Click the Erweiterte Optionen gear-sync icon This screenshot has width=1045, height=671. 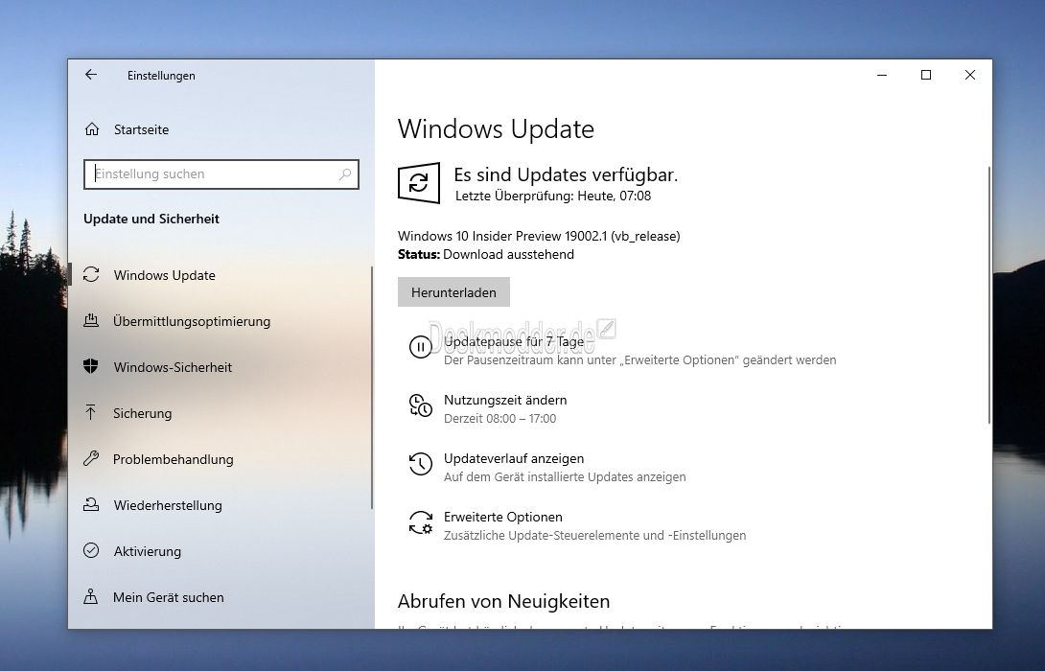(420, 522)
